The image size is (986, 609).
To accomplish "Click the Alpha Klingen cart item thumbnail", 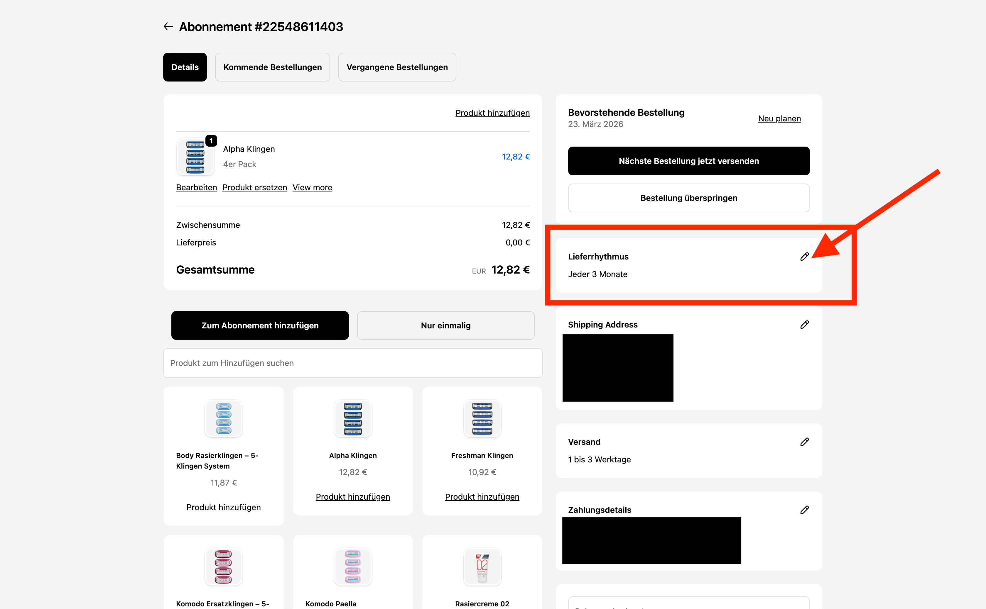I will point(195,157).
